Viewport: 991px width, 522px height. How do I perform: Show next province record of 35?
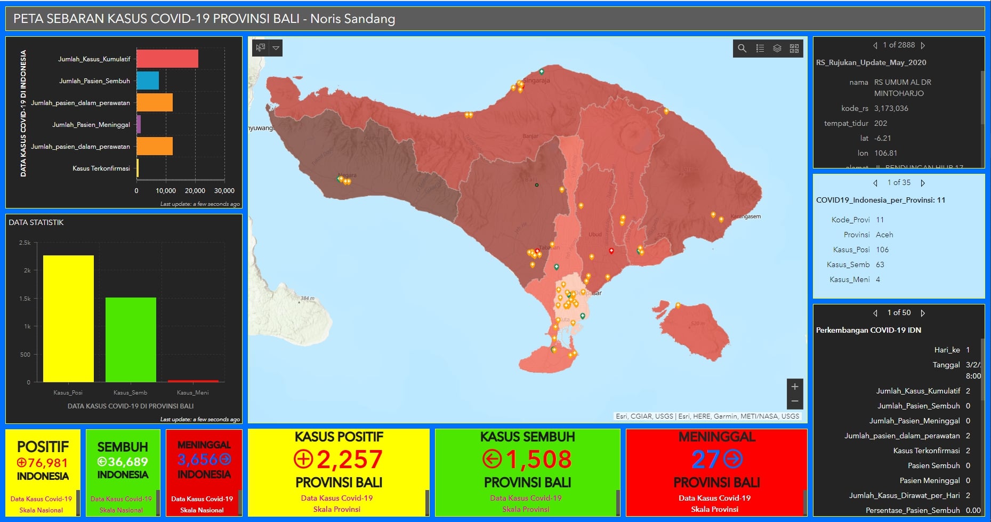(x=923, y=183)
